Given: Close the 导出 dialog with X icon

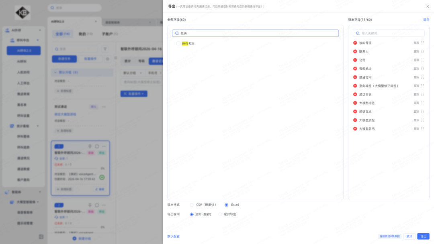Looking at the screenshot, I should click(x=428, y=6).
